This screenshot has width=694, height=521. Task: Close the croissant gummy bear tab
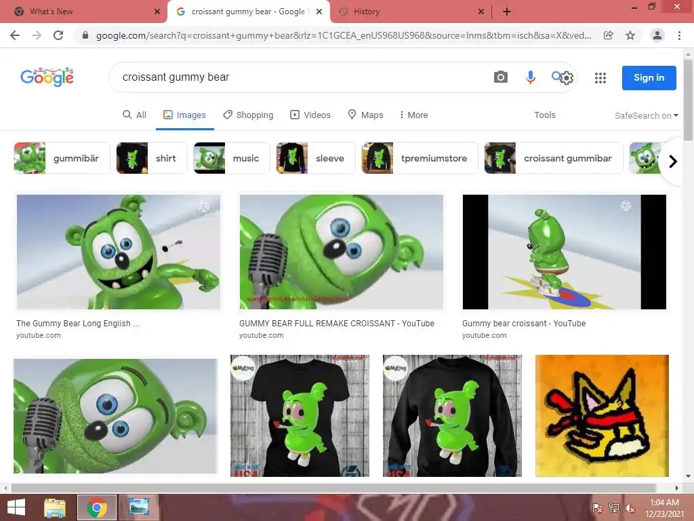[319, 12]
